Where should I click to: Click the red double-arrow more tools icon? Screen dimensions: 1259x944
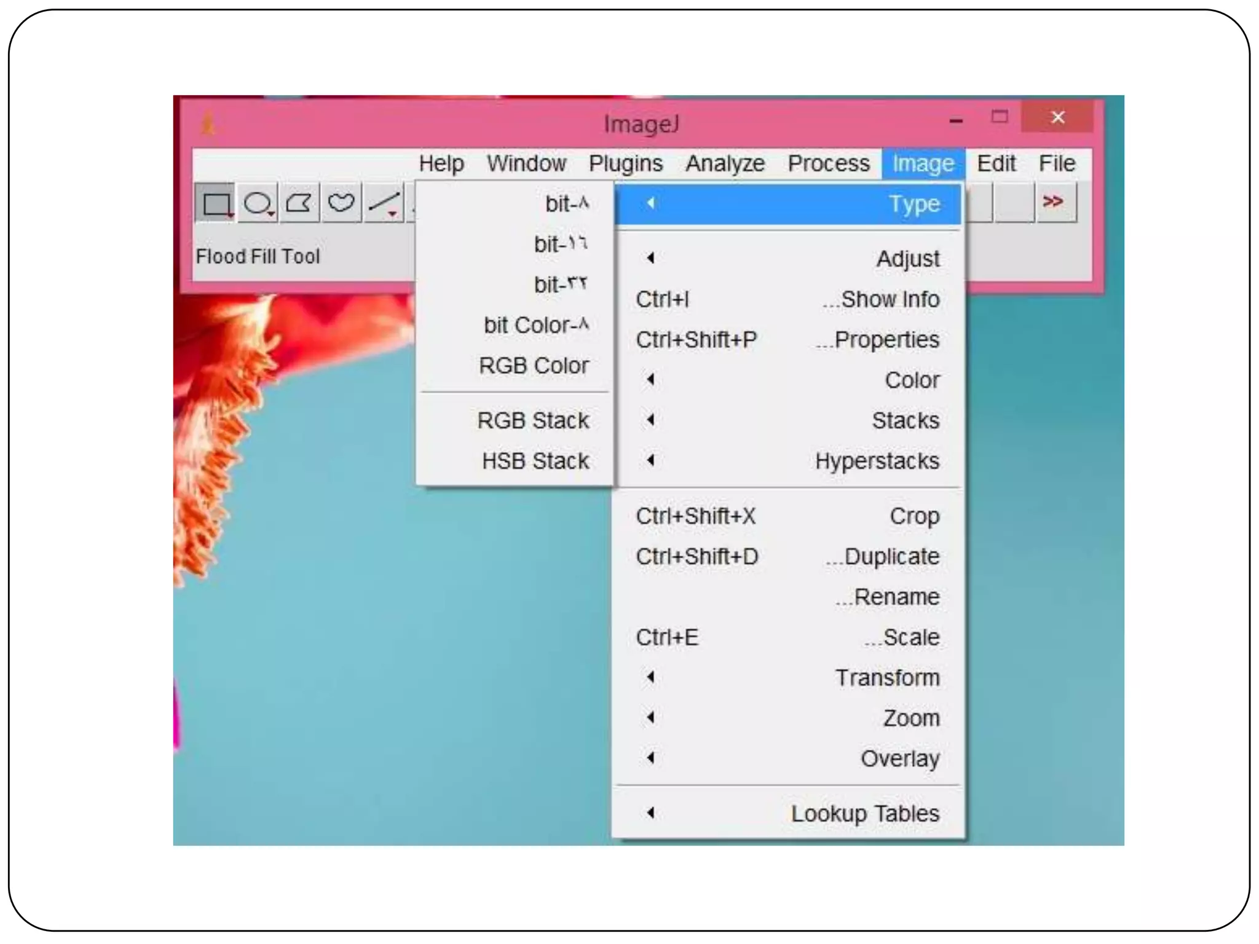(1054, 202)
